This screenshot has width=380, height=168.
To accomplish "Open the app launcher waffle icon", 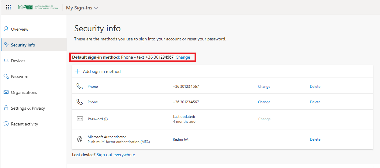I will pyautogui.click(x=9, y=8).
